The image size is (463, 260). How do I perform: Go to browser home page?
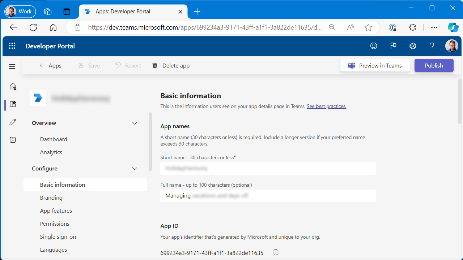coord(53,27)
